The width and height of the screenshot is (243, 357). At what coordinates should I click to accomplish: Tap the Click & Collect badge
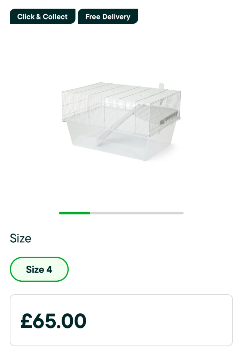(42, 16)
